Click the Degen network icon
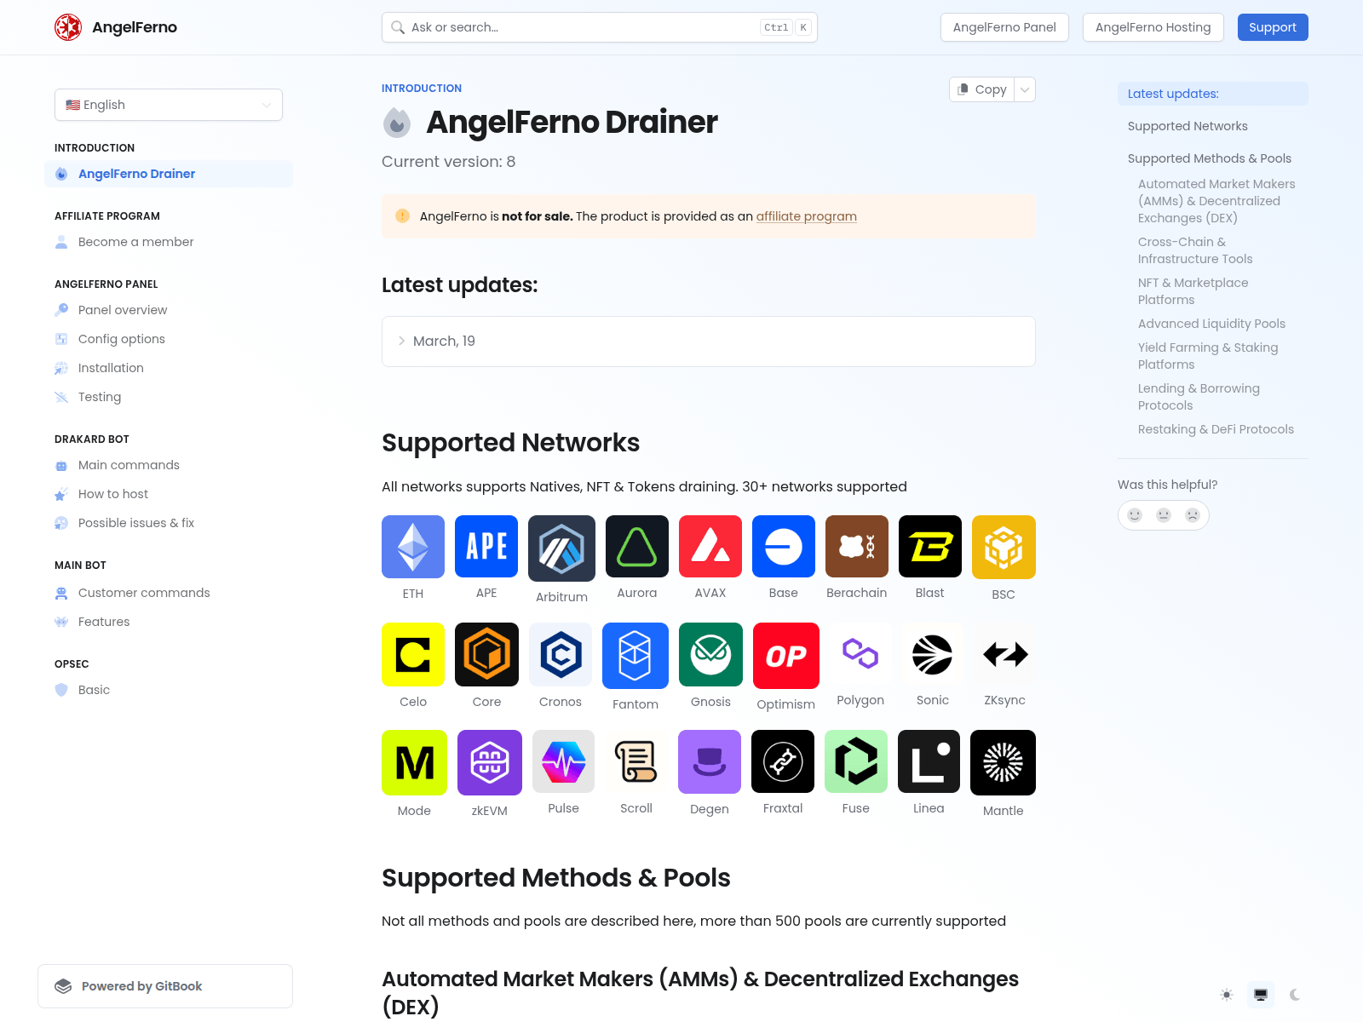The image size is (1363, 1022). point(710,761)
